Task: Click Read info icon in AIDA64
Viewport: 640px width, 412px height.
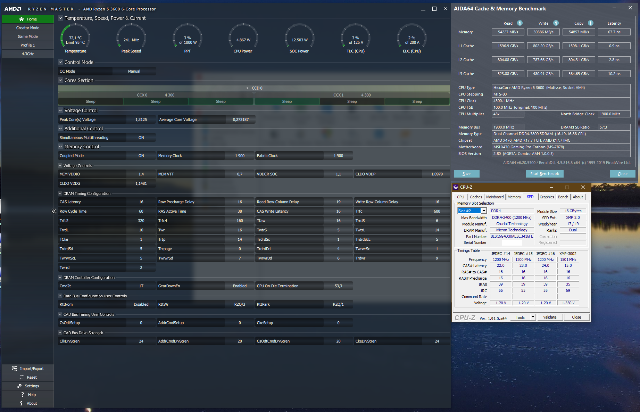Action: tap(520, 23)
